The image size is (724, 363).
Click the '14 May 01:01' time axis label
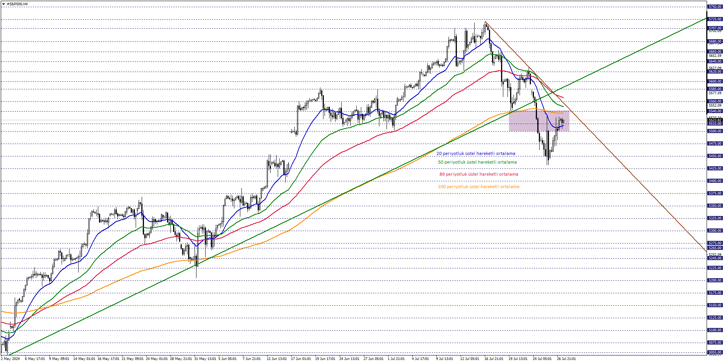point(84,359)
